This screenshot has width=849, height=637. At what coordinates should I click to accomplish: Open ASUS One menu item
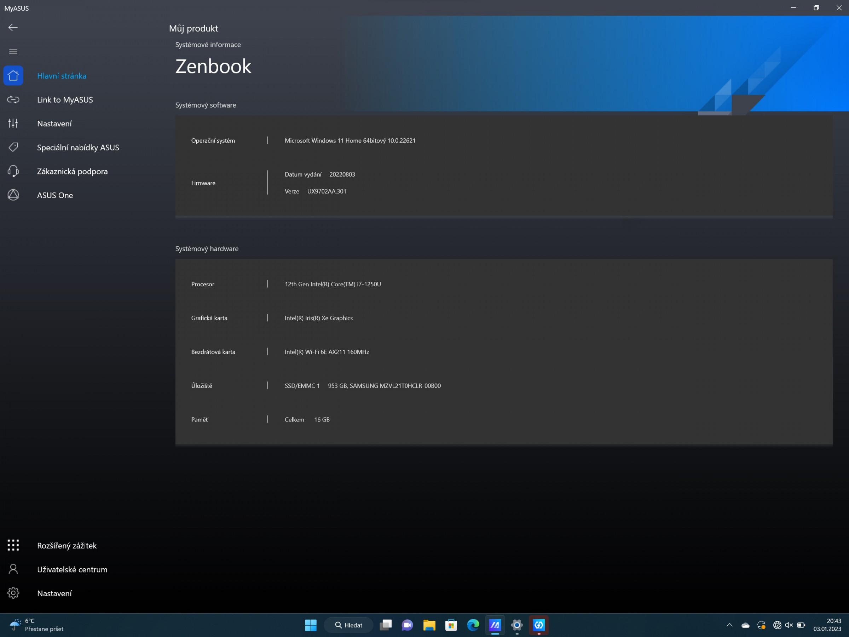(x=55, y=195)
